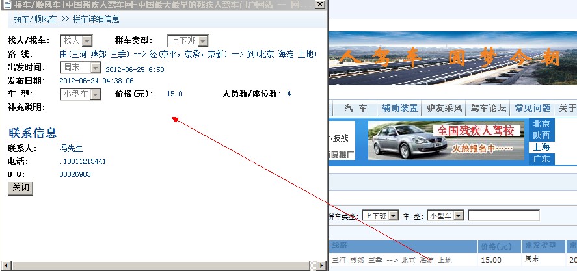Click the price value 15.0 in popup
This screenshot has height=271, width=577.
tap(174, 94)
